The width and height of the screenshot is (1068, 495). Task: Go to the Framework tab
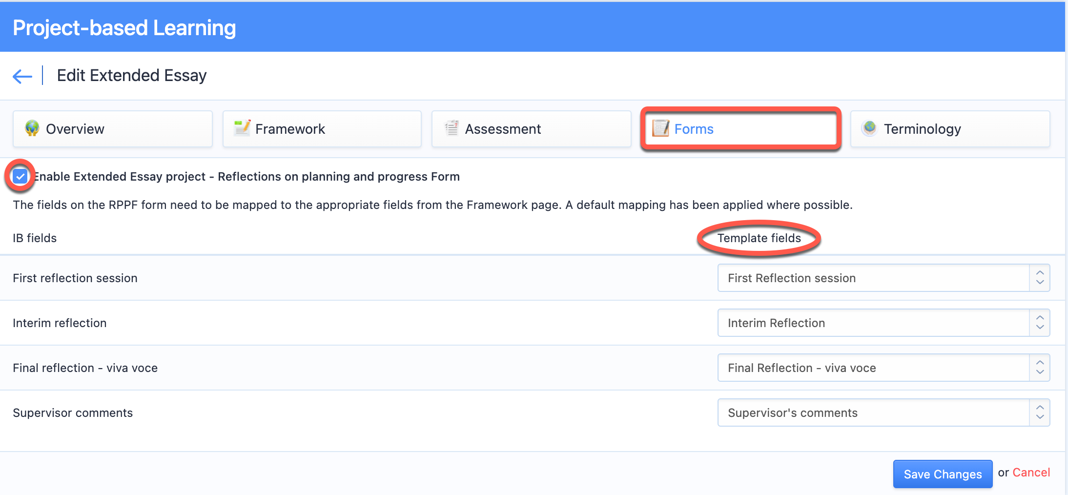click(322, 129)
